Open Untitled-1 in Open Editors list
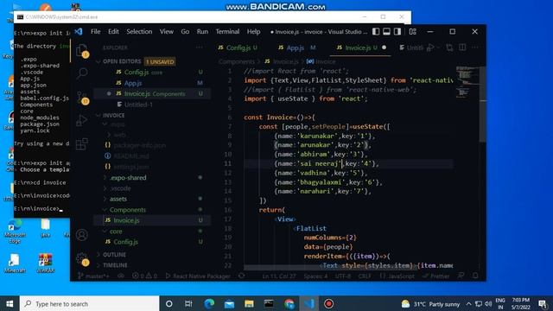This screenshot has height=311, width=553. (x=152, y=105)
